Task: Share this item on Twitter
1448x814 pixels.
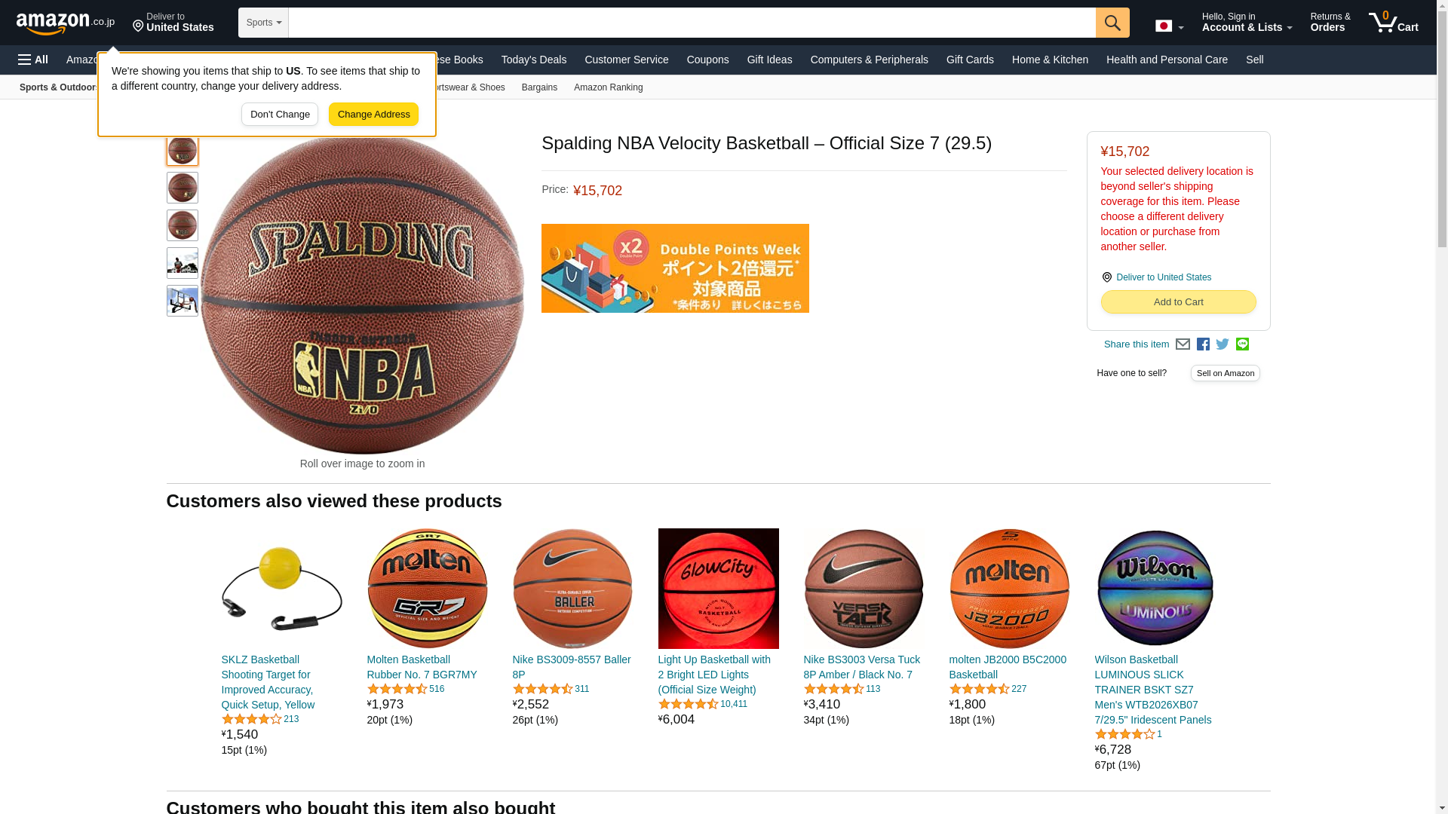Action: tap(1223, 344)
